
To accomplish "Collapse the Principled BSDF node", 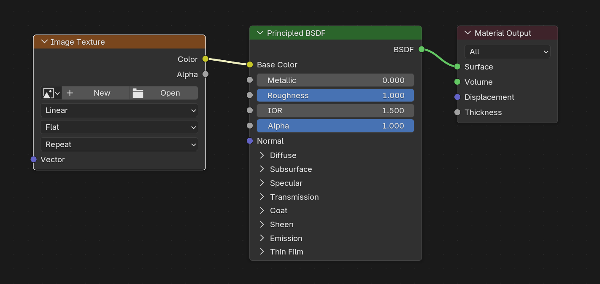I will (x=261, y=33).
